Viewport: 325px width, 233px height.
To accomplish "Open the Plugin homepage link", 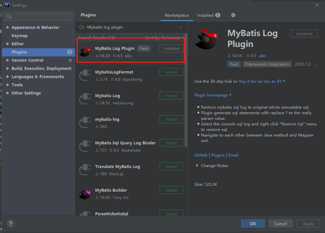I will (211, 95).
